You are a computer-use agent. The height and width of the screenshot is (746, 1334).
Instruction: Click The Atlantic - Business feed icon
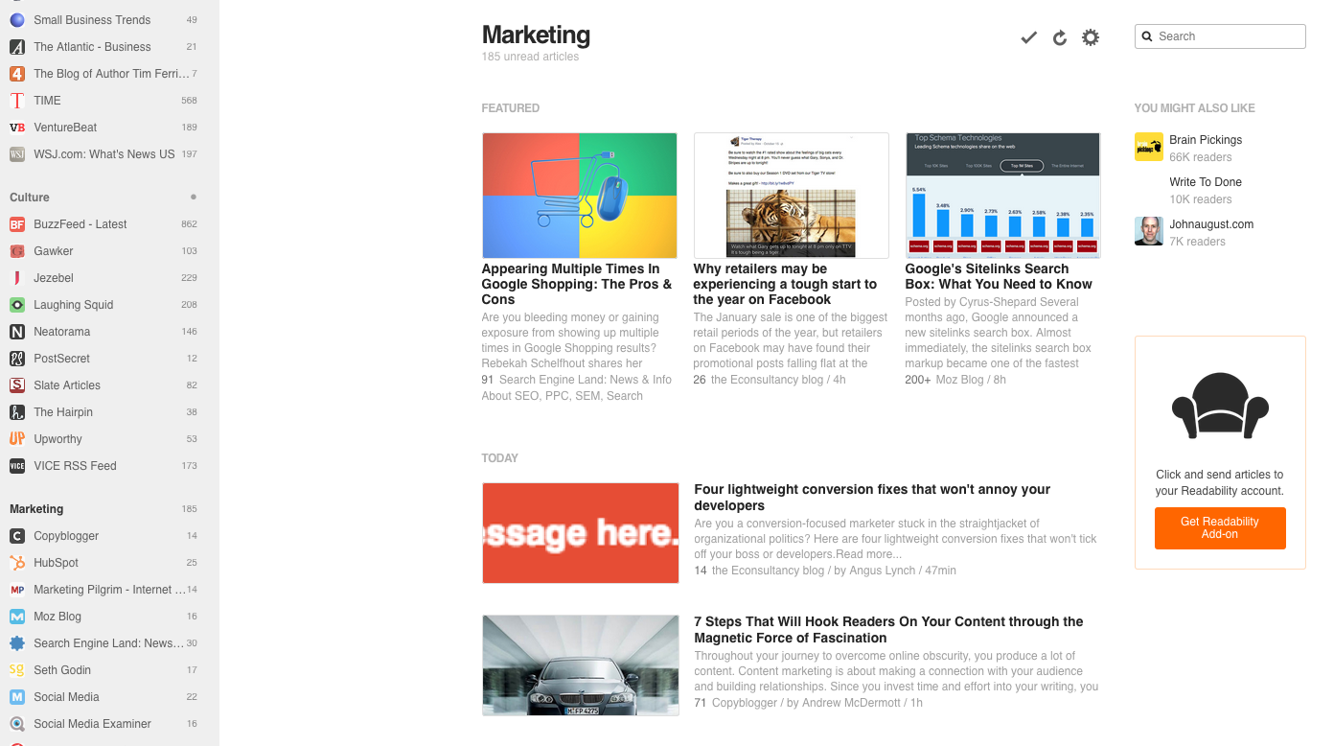pyautogui.click(x=17, y=47)
